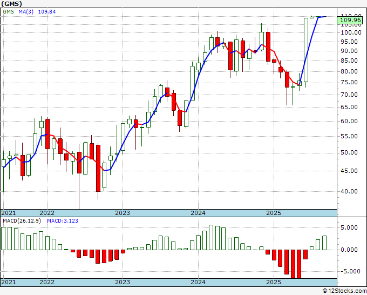Click the 5.000 MACD axis label
The image size is (367, 295).
349,227
